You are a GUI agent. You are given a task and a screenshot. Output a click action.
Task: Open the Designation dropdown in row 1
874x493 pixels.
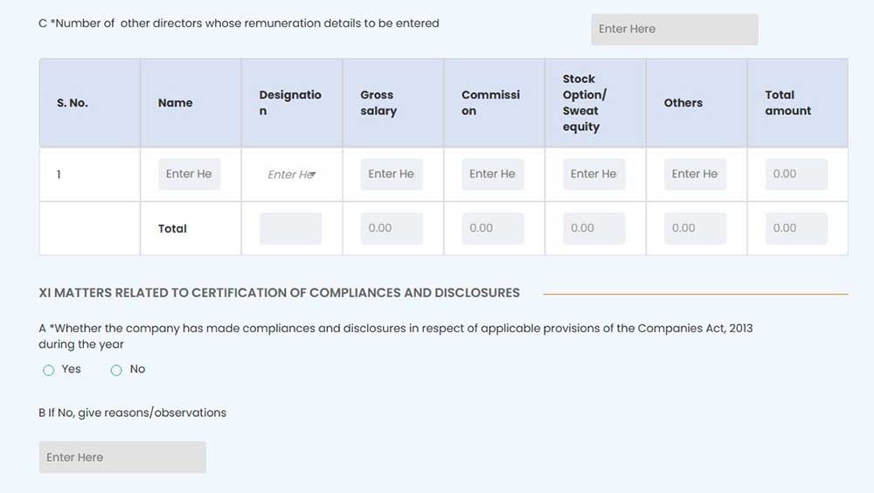coord(291,175)
